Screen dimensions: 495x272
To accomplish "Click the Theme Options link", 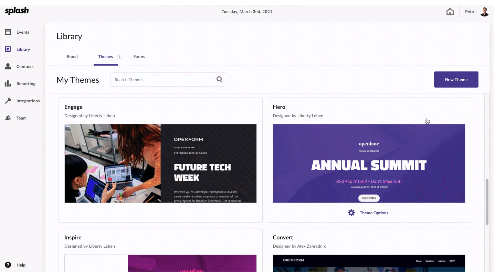I will pyautogui.click(x=374, y=213).
